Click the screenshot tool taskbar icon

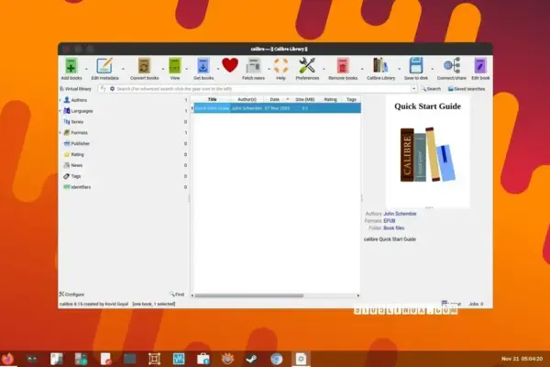pos(154,359)
